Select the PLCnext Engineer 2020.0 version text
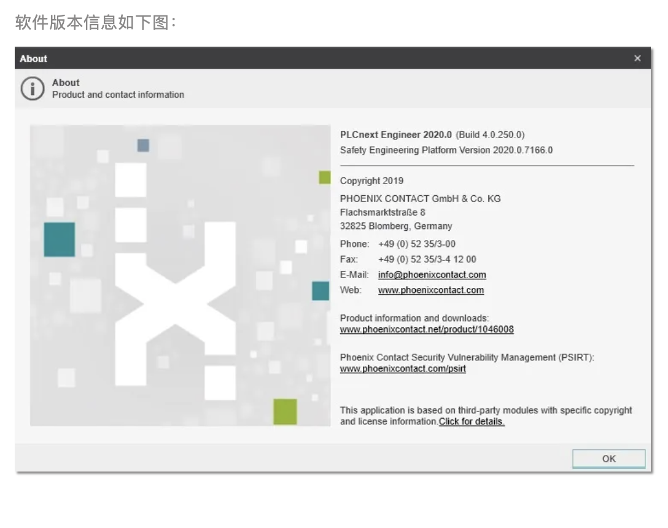Screen dimensions: 668x528 (432, 134)
